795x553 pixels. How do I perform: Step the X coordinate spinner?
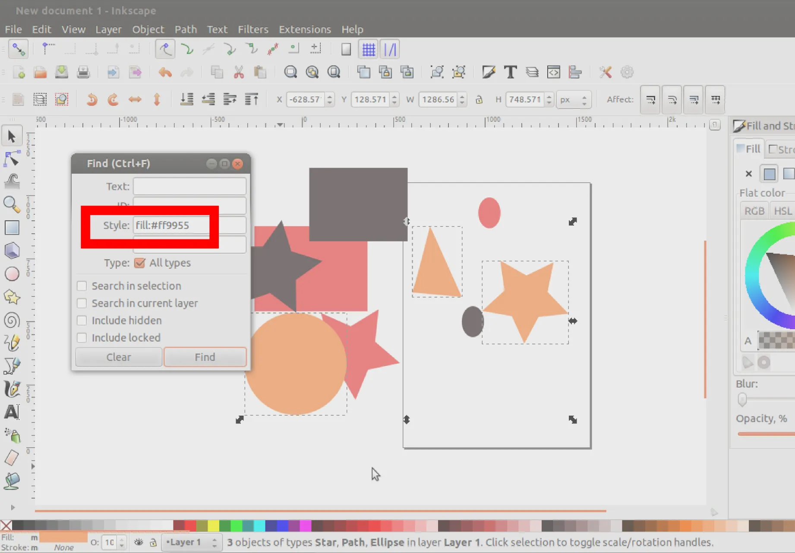[x=330, y=100]
